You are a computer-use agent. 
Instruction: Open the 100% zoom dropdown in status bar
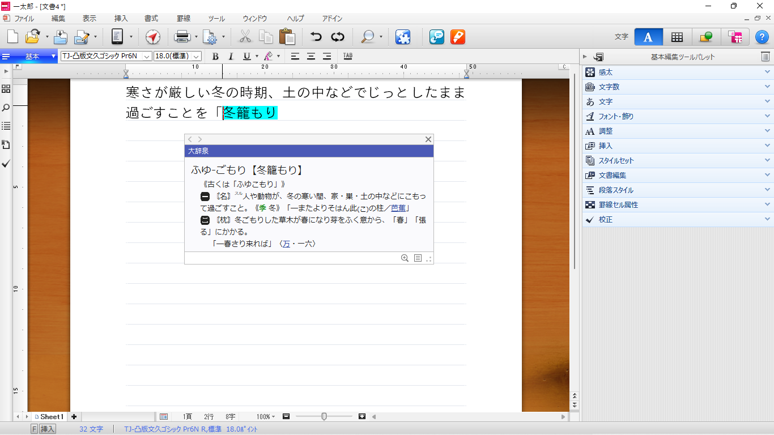click(x=266, y=417)
